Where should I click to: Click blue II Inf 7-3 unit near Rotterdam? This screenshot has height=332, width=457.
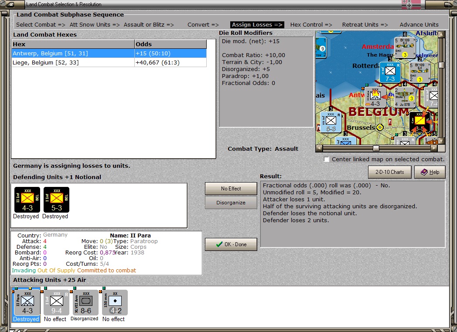coord(390,72)
